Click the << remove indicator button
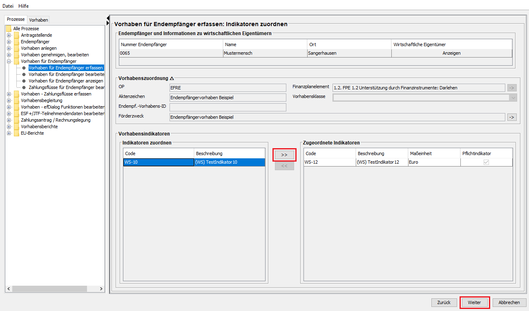The height and width of the screenshot is (311, 529). (284, 166)
